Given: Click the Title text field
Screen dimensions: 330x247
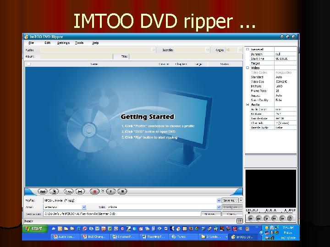Looking at the screenshot, I should (x=186, y=57).
